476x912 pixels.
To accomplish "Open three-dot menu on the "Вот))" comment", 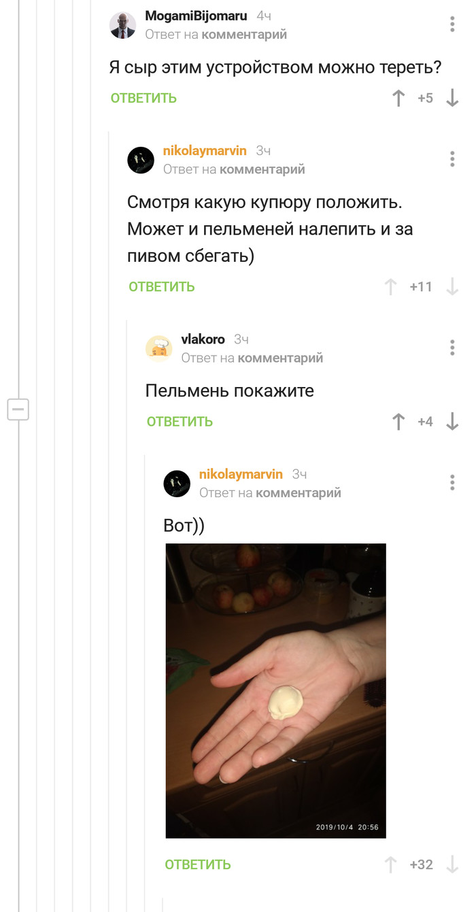I will pos(452,482).
